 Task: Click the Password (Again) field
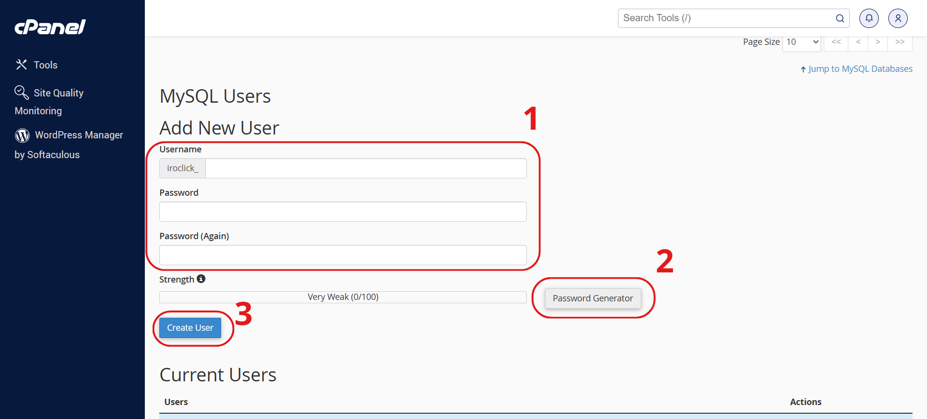tap(343, 255)
